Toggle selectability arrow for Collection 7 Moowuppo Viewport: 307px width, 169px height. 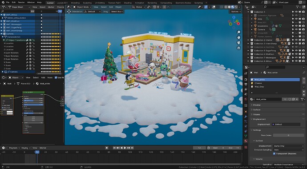tap(293, 58)
